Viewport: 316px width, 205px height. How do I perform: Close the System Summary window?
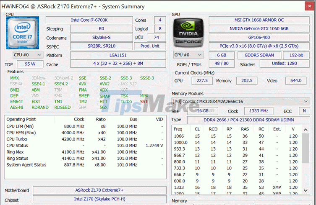[x=310, y=6]
